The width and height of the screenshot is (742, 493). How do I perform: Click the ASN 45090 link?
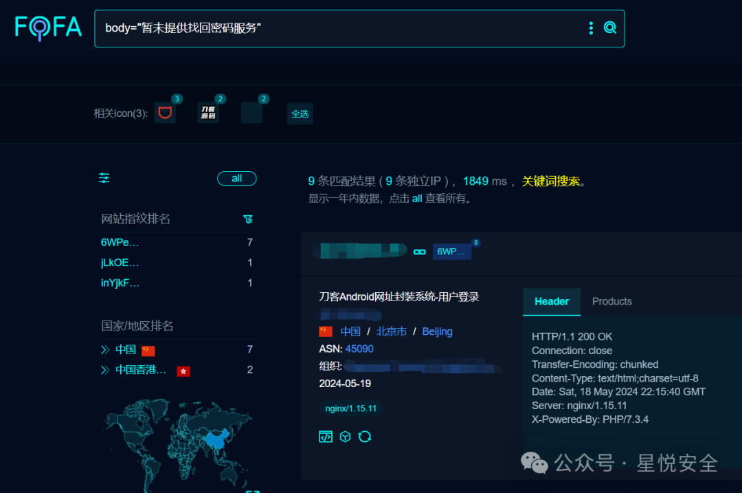(359, 349)
